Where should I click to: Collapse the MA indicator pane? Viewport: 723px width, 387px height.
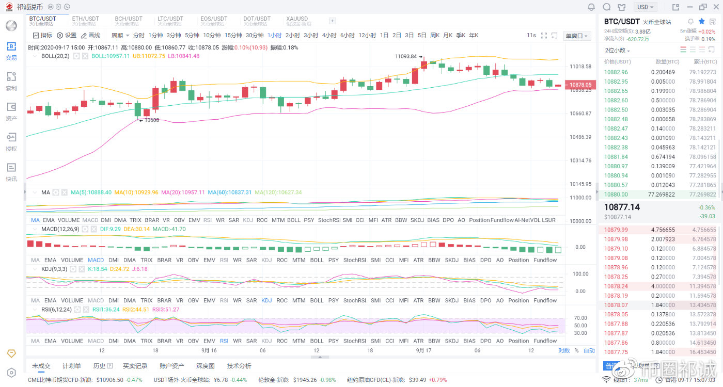point(36,192)
